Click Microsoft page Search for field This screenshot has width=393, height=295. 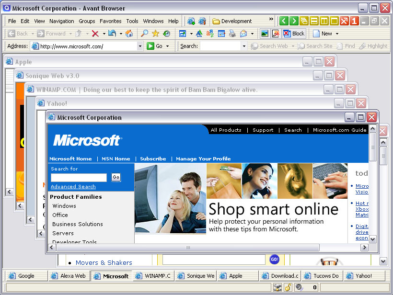click(x=79, y=178)
